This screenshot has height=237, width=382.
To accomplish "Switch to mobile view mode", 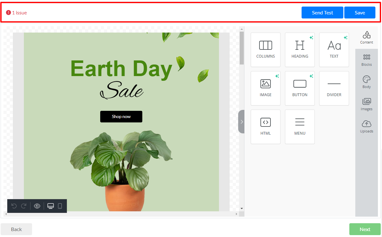I will pos(60,206).
